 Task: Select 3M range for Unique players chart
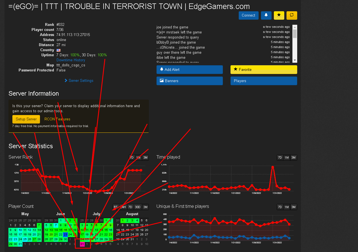[294, 207]
